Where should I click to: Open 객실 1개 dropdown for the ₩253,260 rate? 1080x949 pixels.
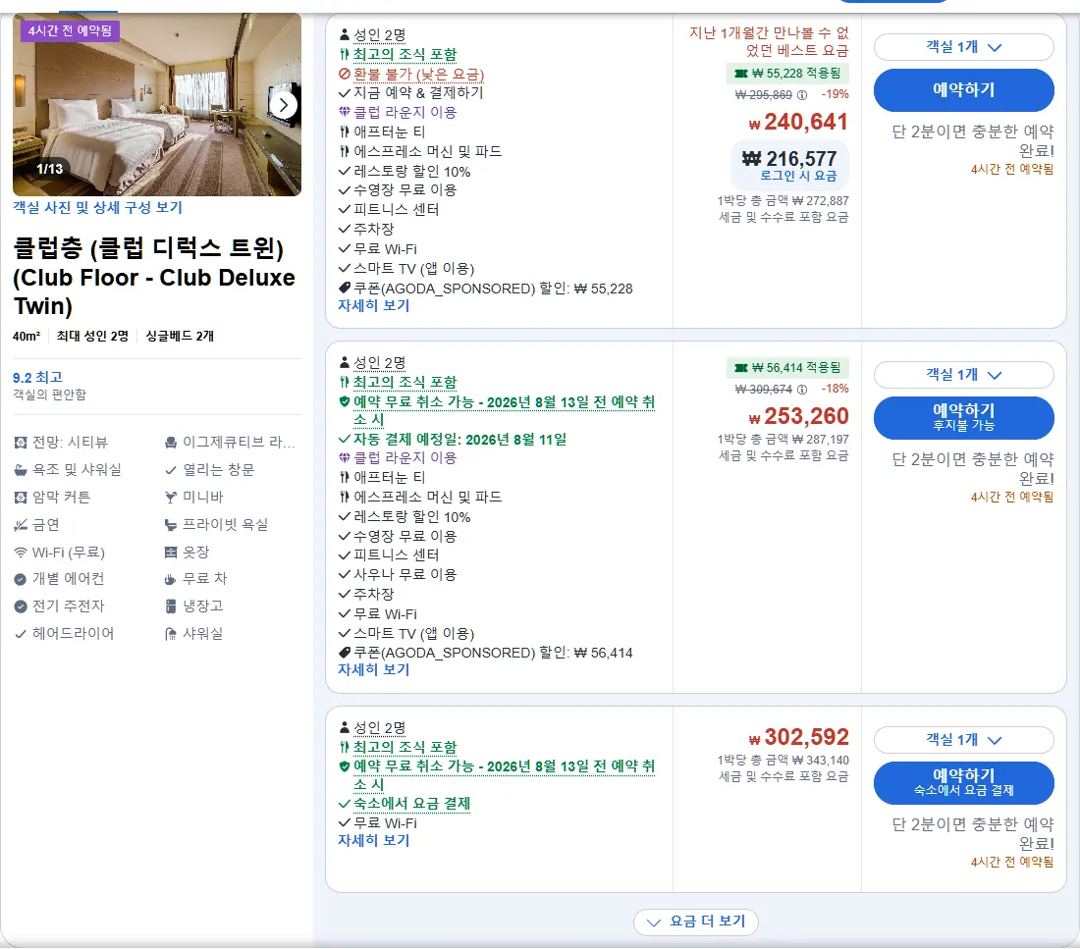pos(963,375)
